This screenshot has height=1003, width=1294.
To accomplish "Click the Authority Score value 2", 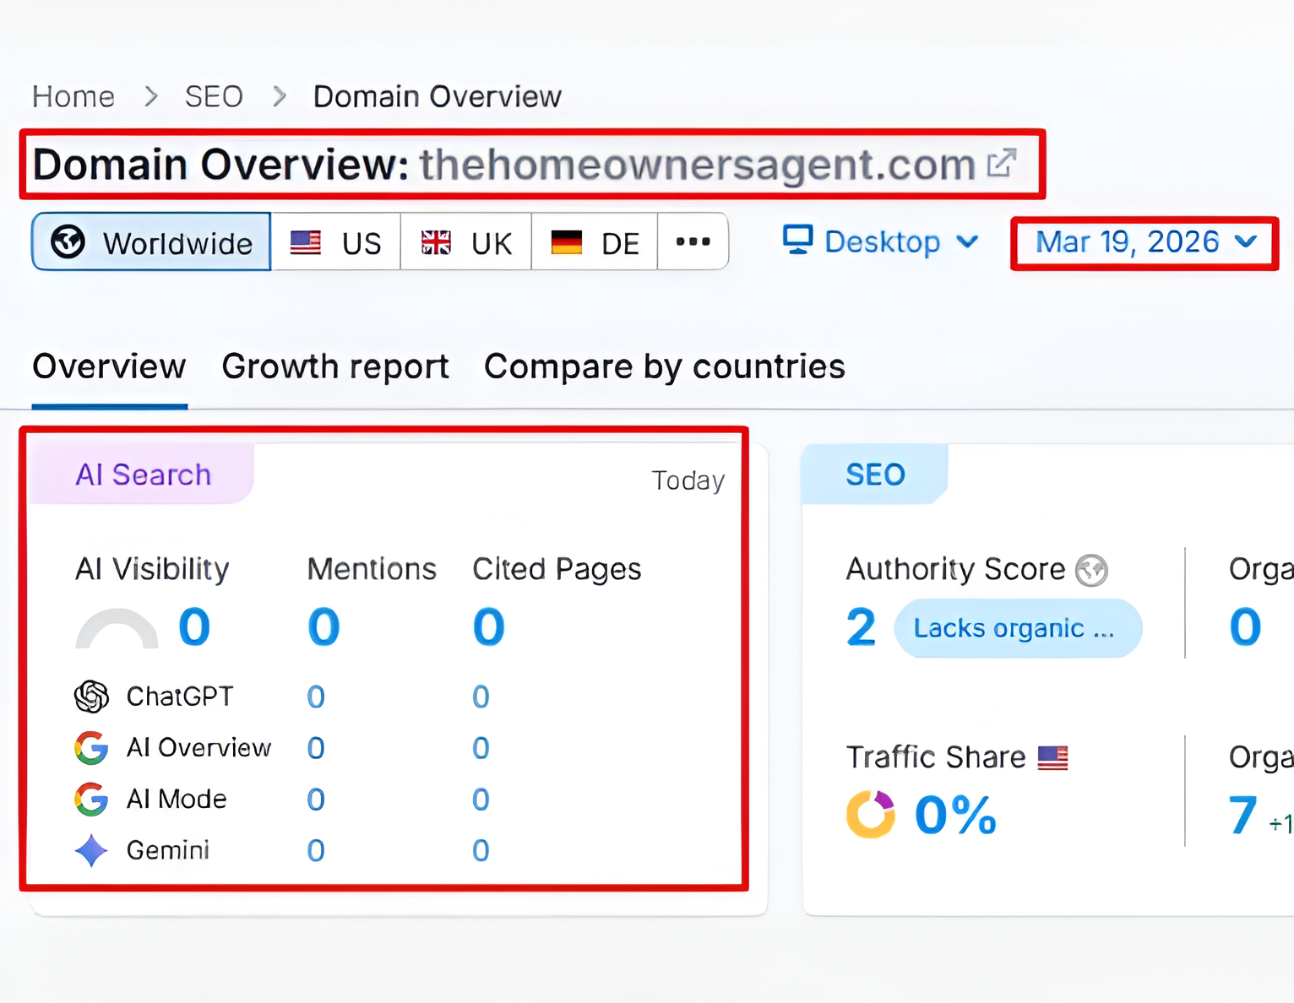I will 862,627.
